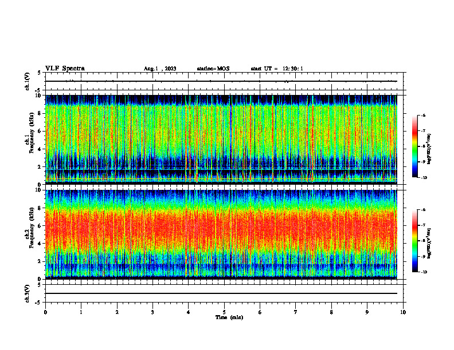Select the date text "Aug.1 , 2023"

coord(160,69)
